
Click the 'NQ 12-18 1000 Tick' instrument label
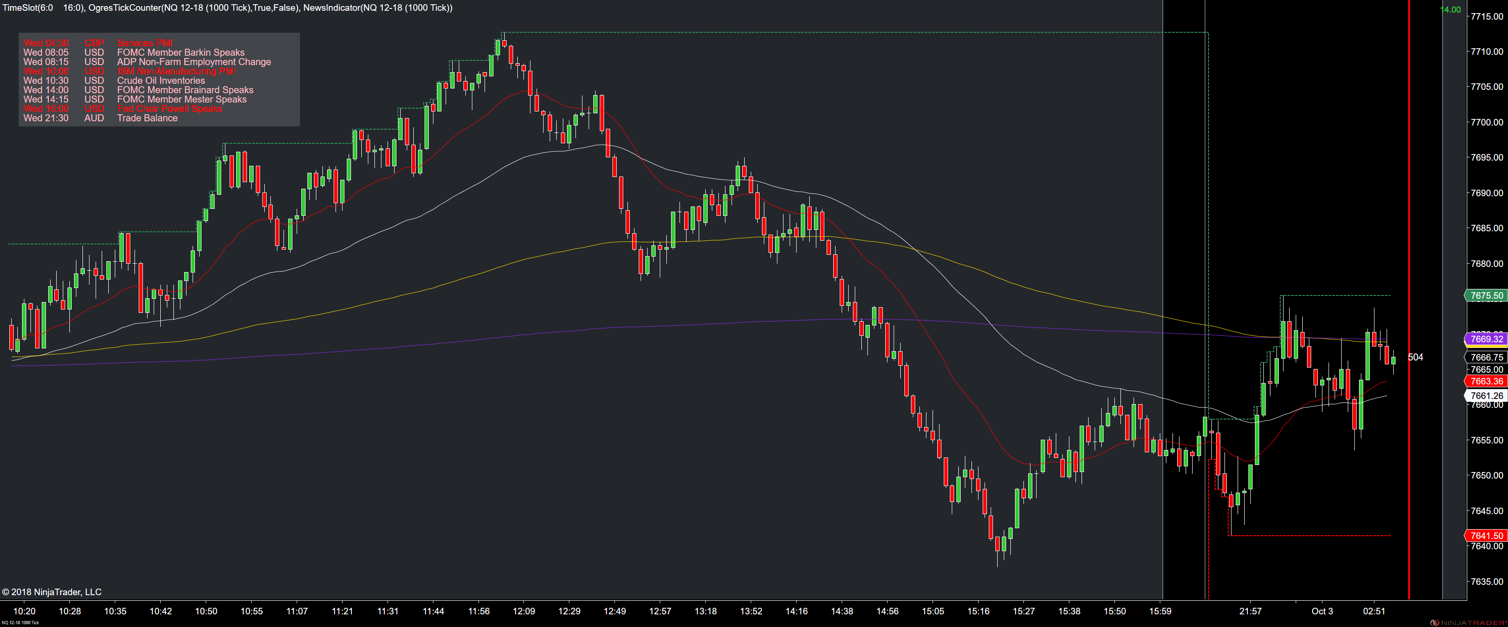coord(20,622)
